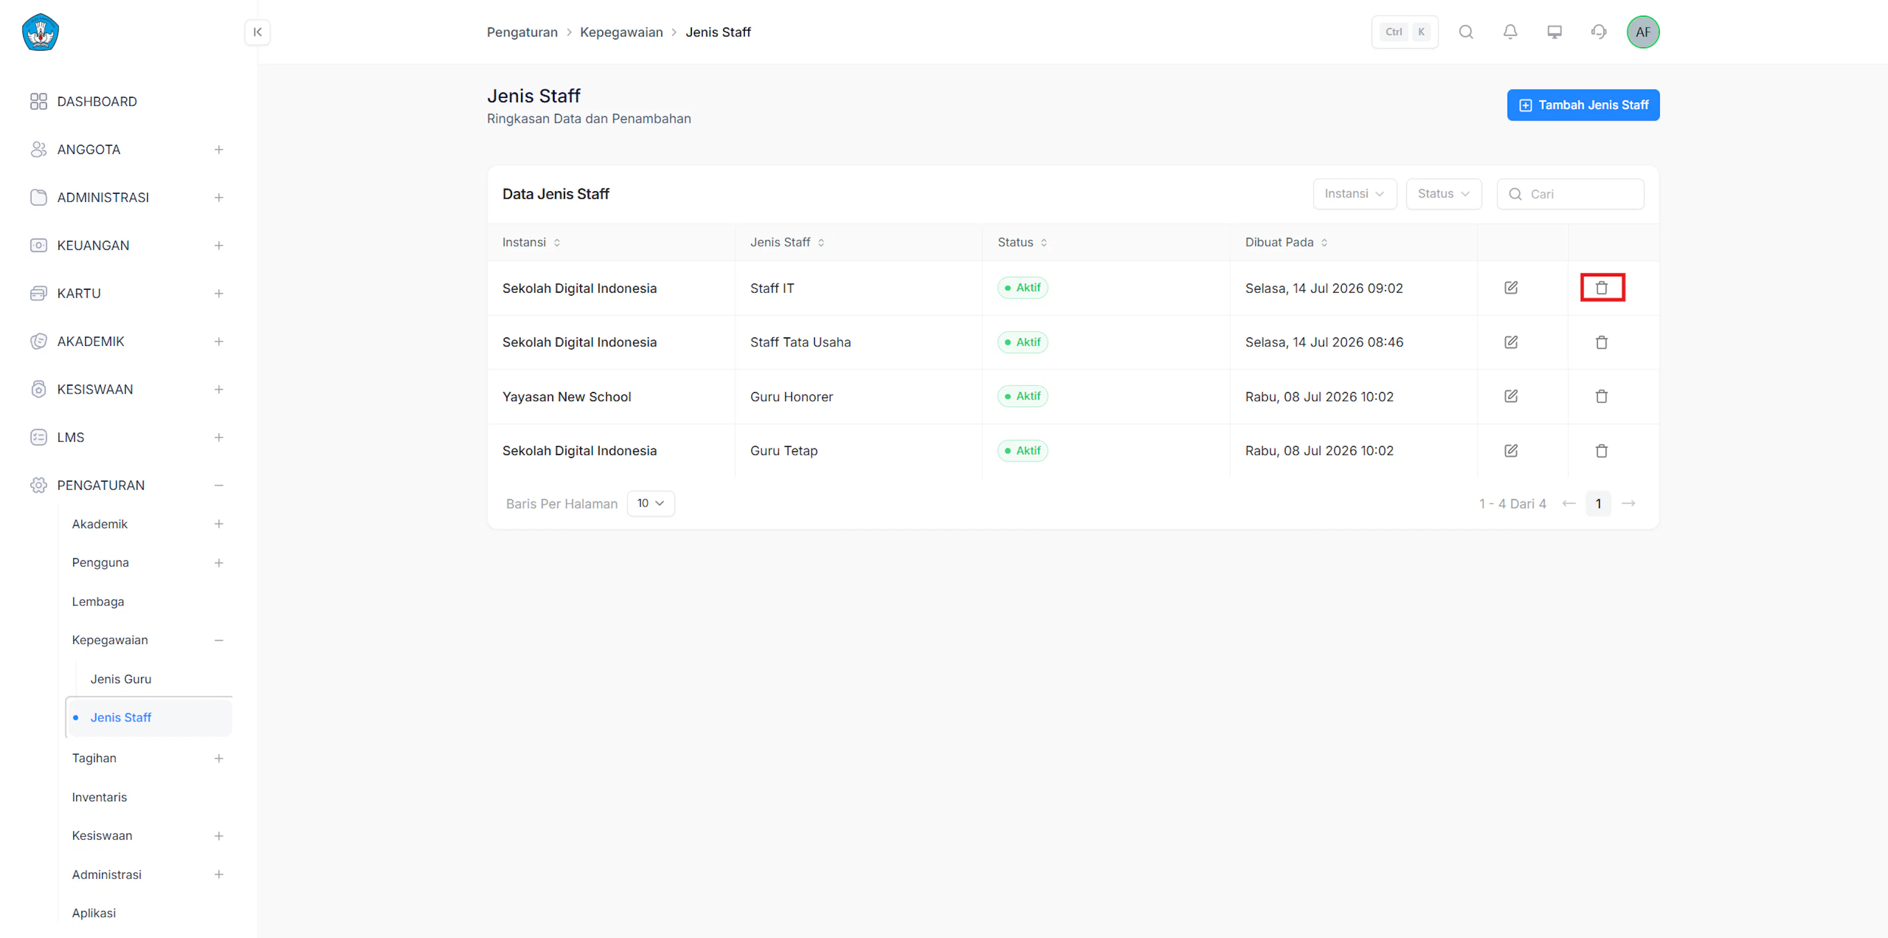This screenshot has width=1888, height=938.
Task: Go to next page arrow
Action: (x=1628, y=503)
